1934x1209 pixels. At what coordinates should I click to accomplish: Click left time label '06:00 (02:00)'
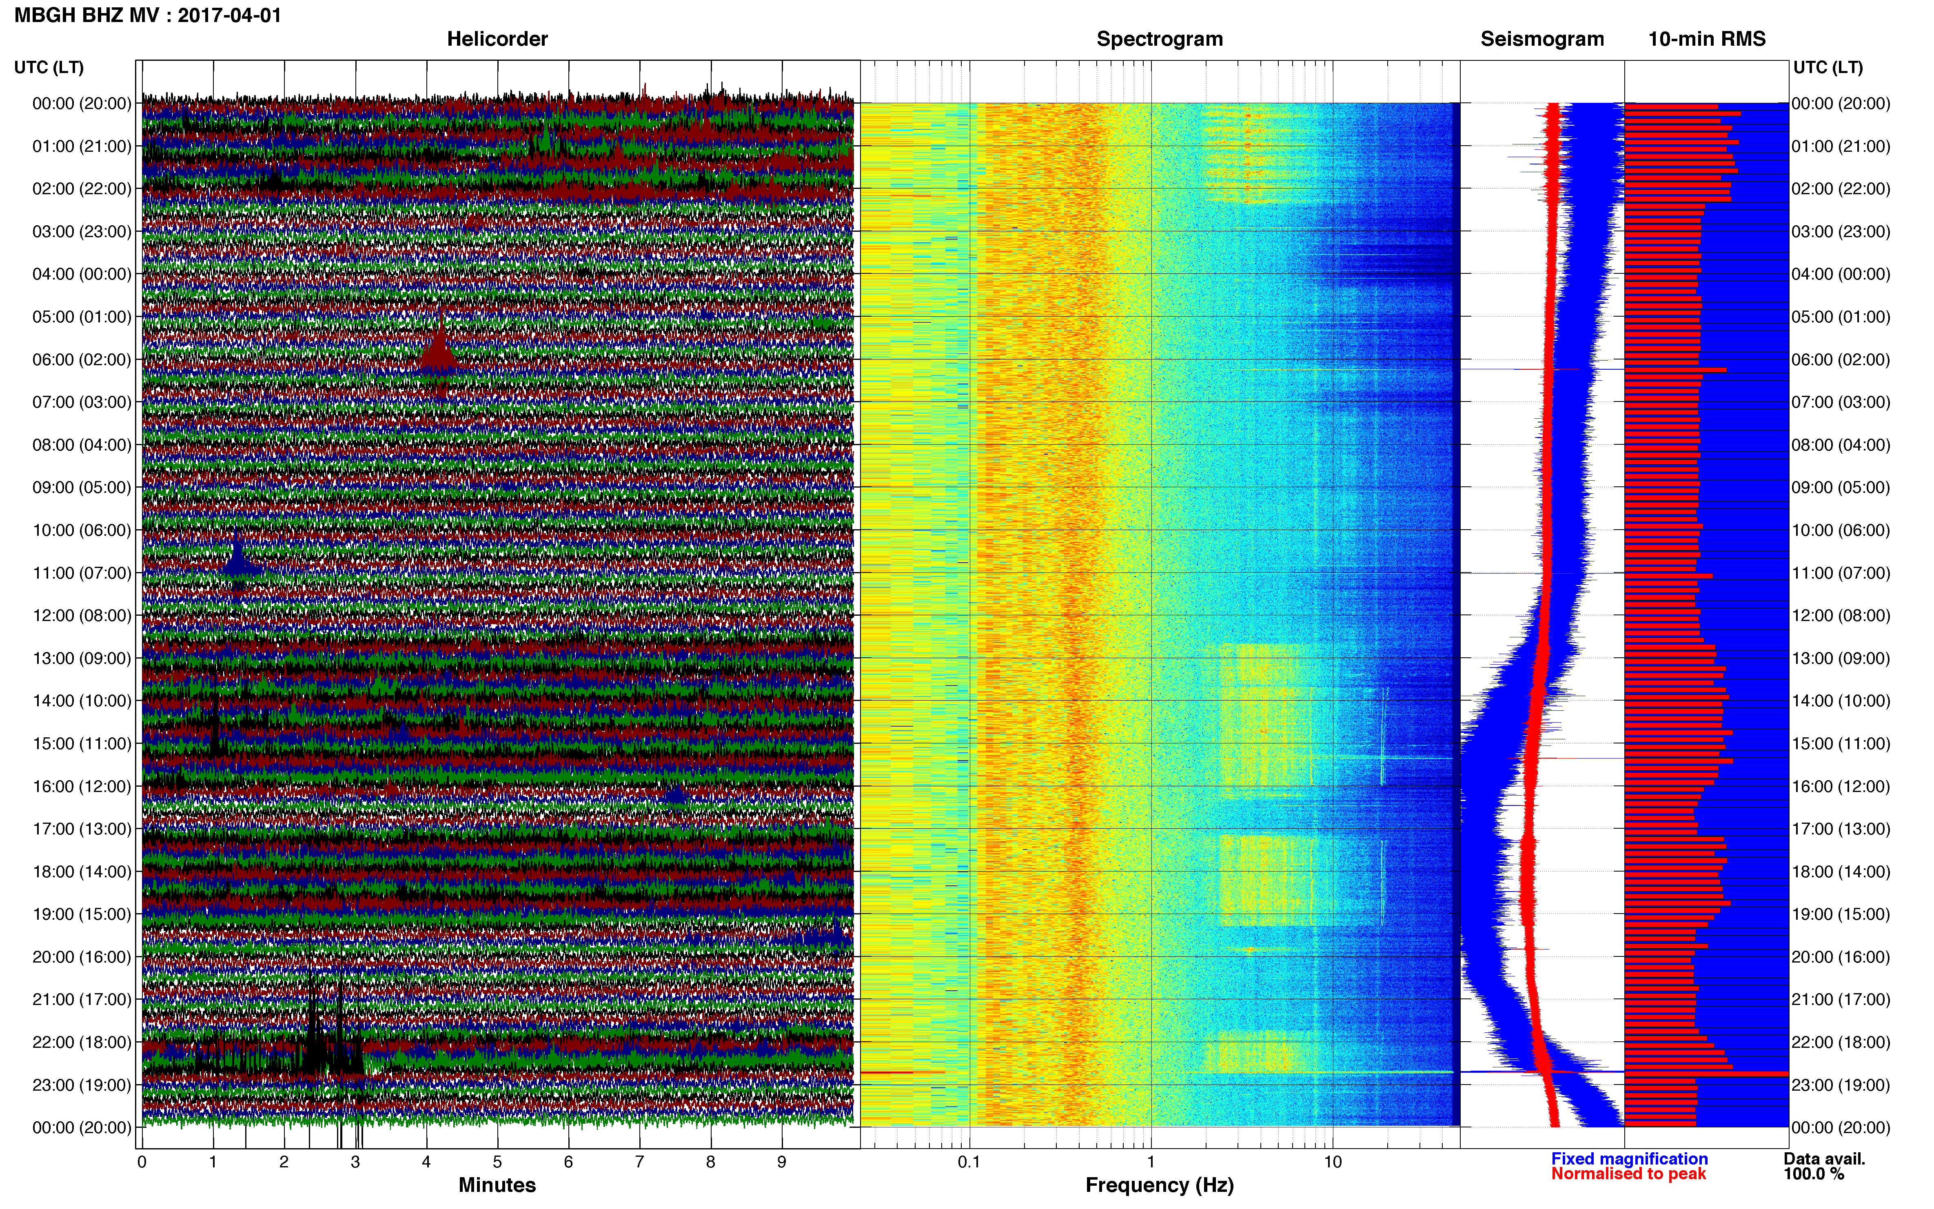coord(82,360)
